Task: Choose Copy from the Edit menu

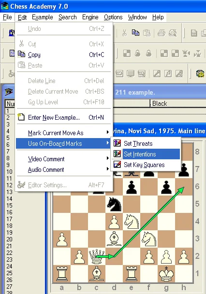Action: coord(63,55)
